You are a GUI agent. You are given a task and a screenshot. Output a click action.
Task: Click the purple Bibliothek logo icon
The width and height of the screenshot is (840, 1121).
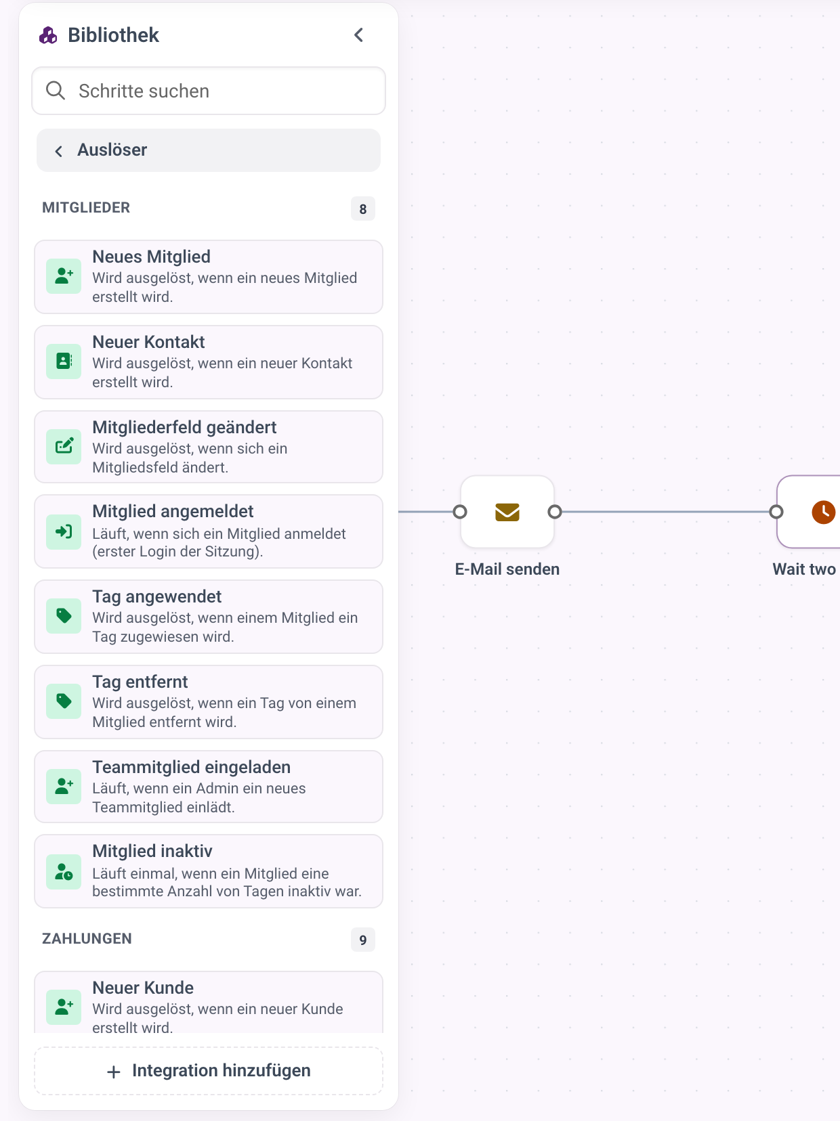click(x=48, y=35)
